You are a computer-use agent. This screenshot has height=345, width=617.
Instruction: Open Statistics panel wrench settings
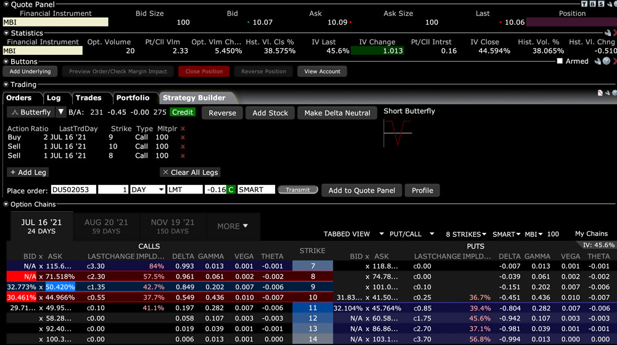[x=607, y=33]
